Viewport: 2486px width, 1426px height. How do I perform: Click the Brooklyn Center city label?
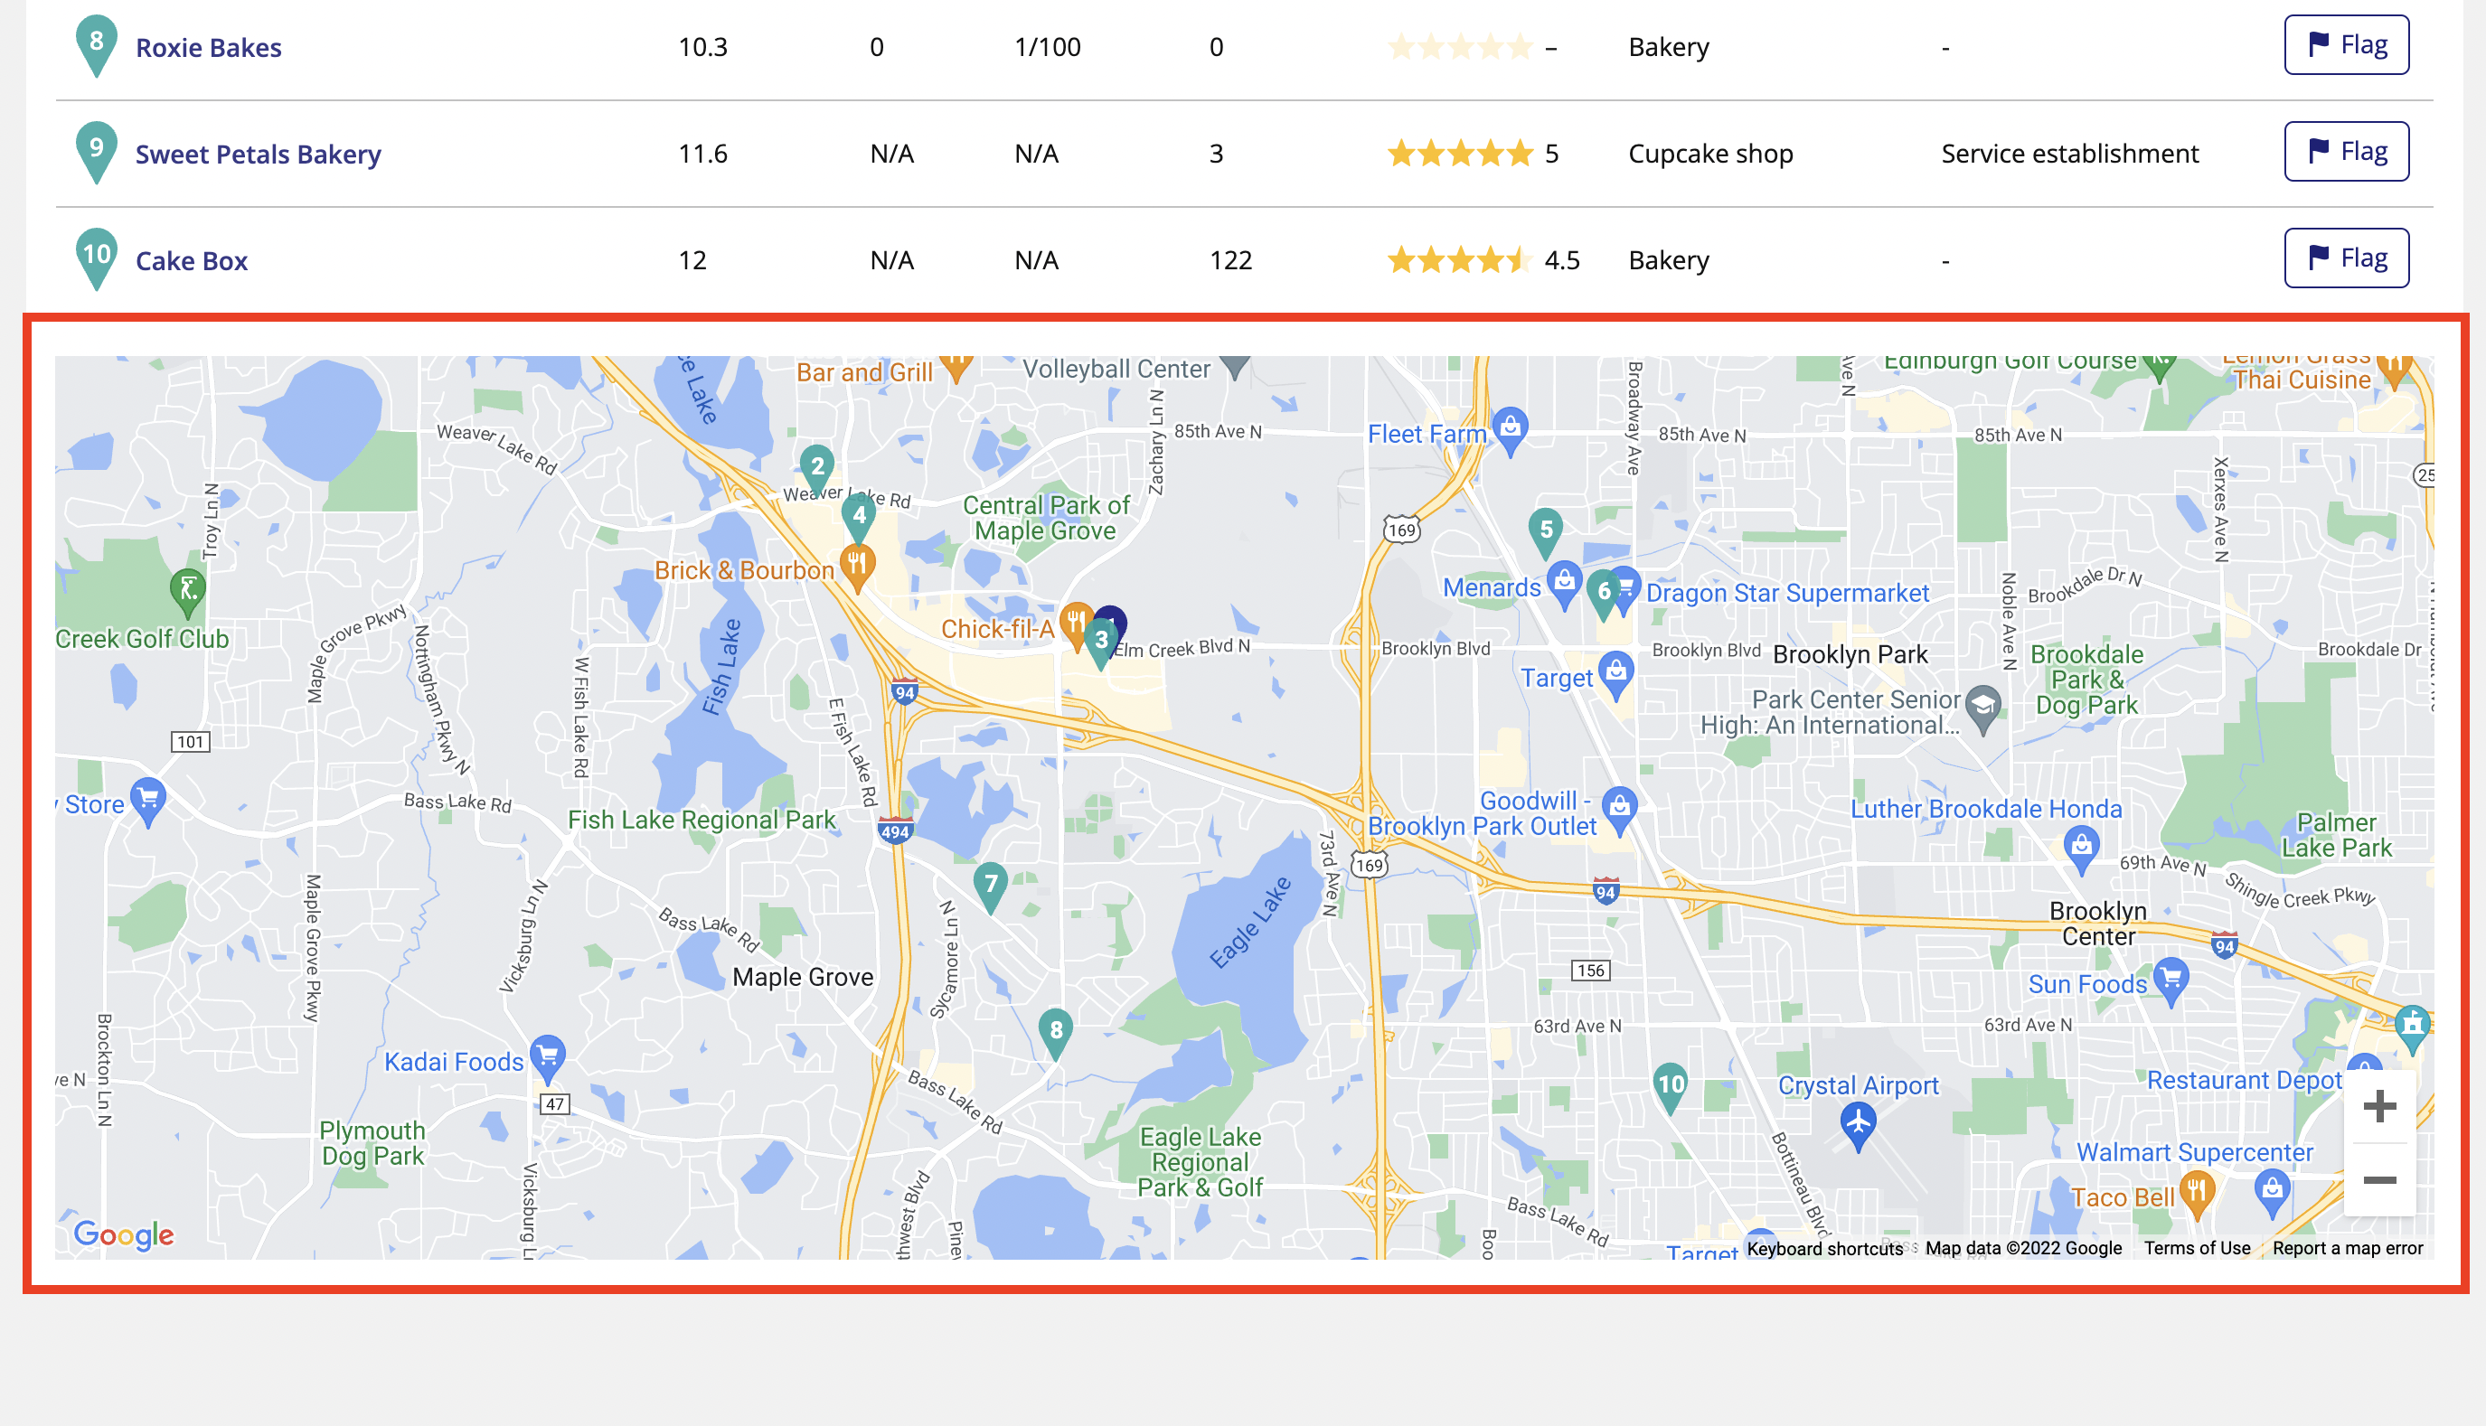pyautogui.click(x=2098, y=924)
